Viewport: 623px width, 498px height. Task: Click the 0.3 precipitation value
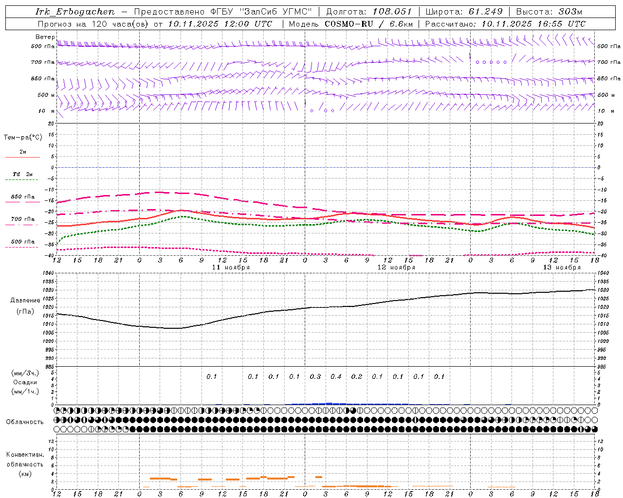click(x=315, y=376)
